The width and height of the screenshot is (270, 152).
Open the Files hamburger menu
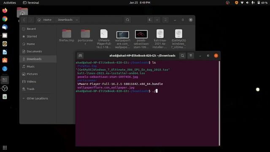click(x=165, y=20)
